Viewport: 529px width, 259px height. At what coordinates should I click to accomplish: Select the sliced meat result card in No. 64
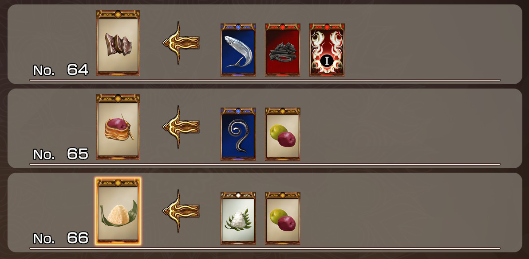pyautogui.click(x=118, y=43)
